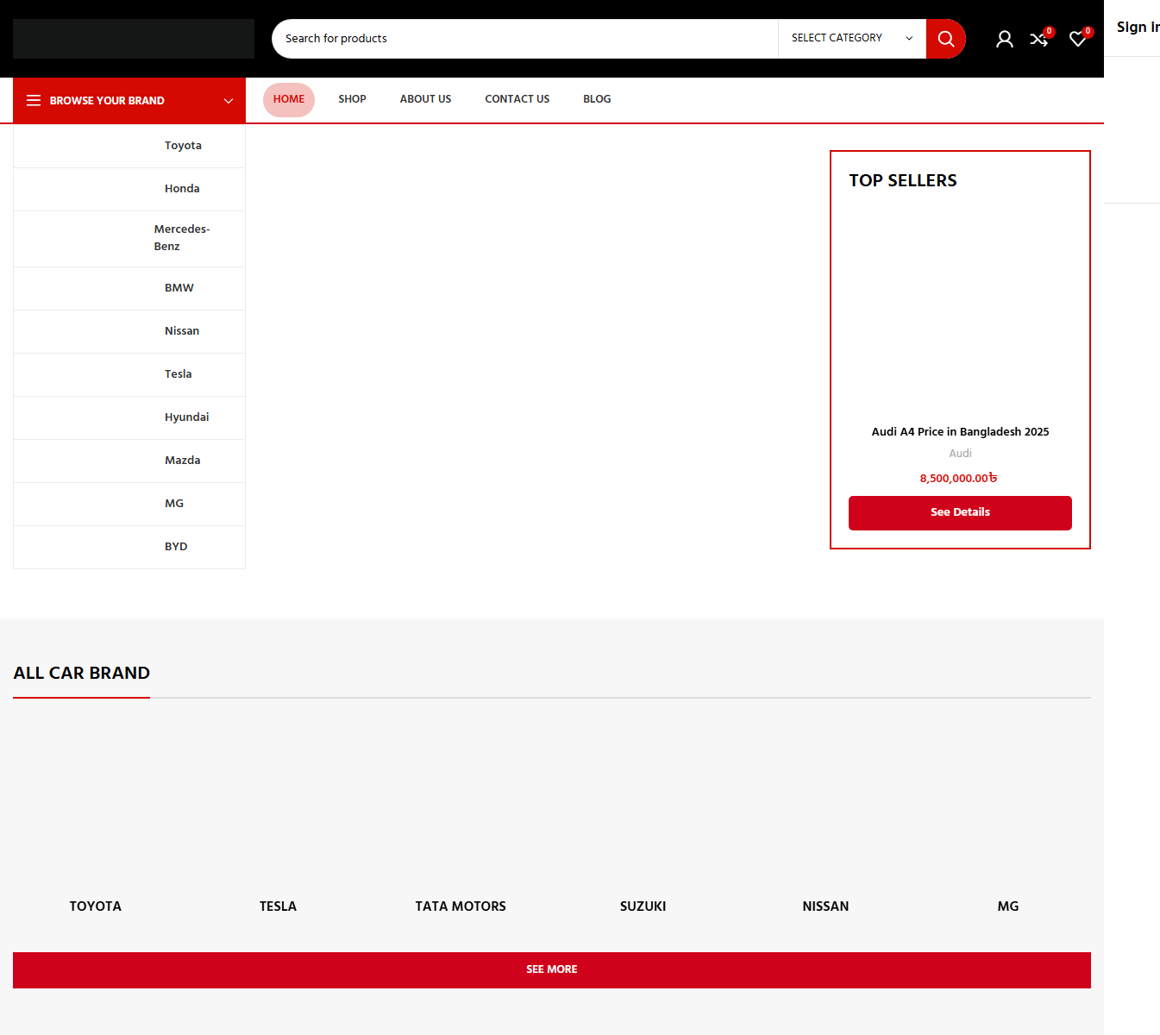Expand the Select Category dropdown
The width and height of the screenshot is (1160, 1035).
click(851, 39)
